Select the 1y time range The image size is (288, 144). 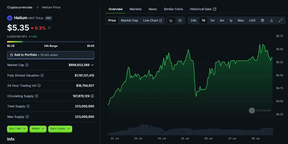(231, 20)
